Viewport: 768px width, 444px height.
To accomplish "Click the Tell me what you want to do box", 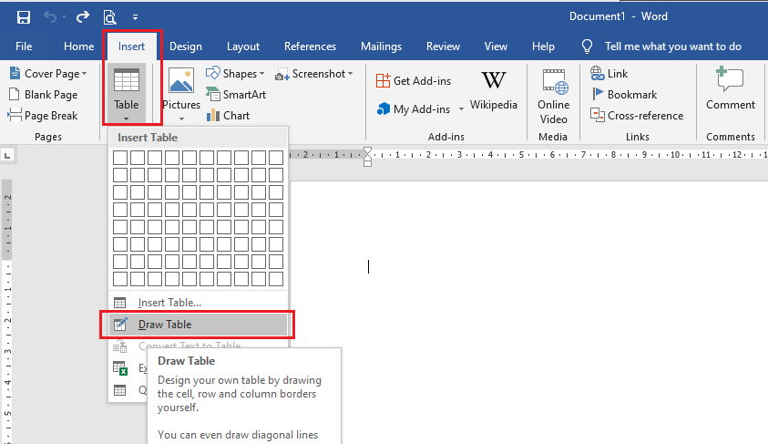I will coord(672,46).
